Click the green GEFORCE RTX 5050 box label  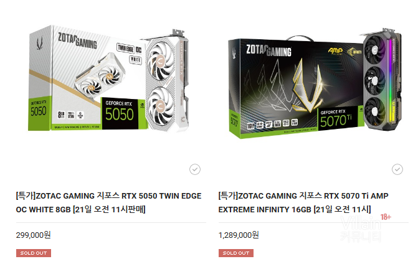pos(120,114)
